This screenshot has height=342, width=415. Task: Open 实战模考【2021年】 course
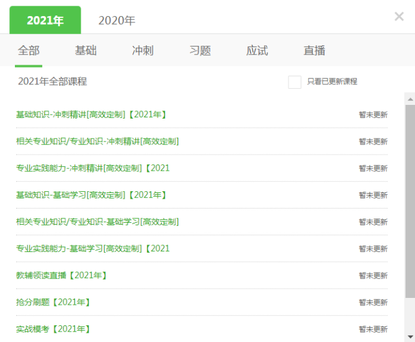[53, 328]
